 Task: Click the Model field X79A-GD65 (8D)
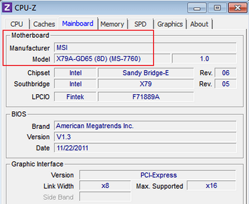(x=112, y=58)
